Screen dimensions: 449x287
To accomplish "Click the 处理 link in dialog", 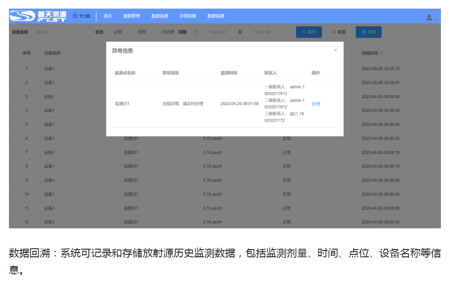I will (x=316, y=104).
